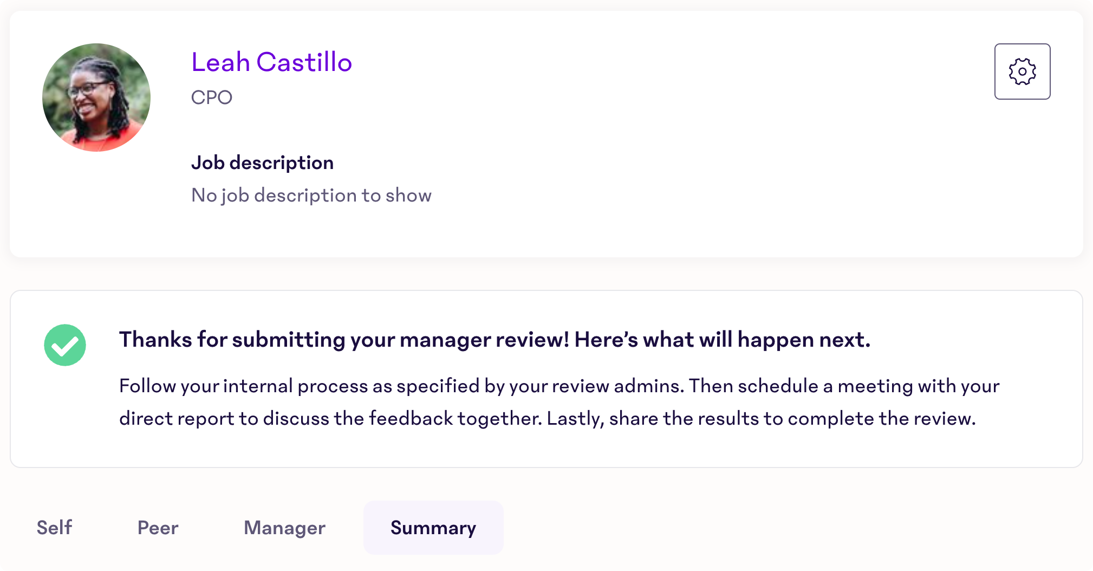Switch to the Peer tab
Screen dimensions: 1093x571
158,528
